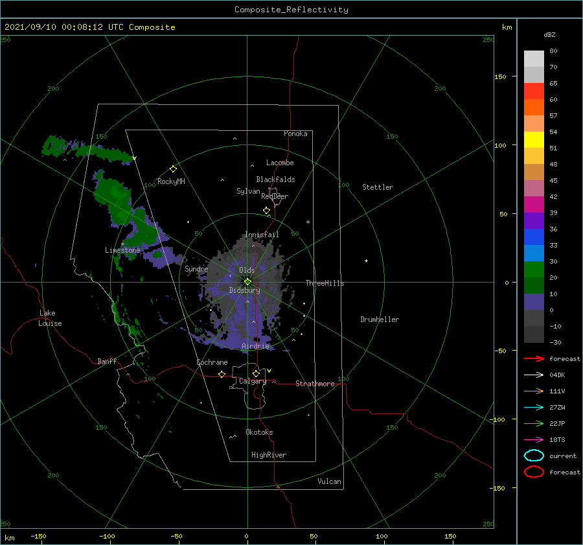
Task: Select the purple 36-39 dBZ legend swatch
Action: [x=534, y=220]
